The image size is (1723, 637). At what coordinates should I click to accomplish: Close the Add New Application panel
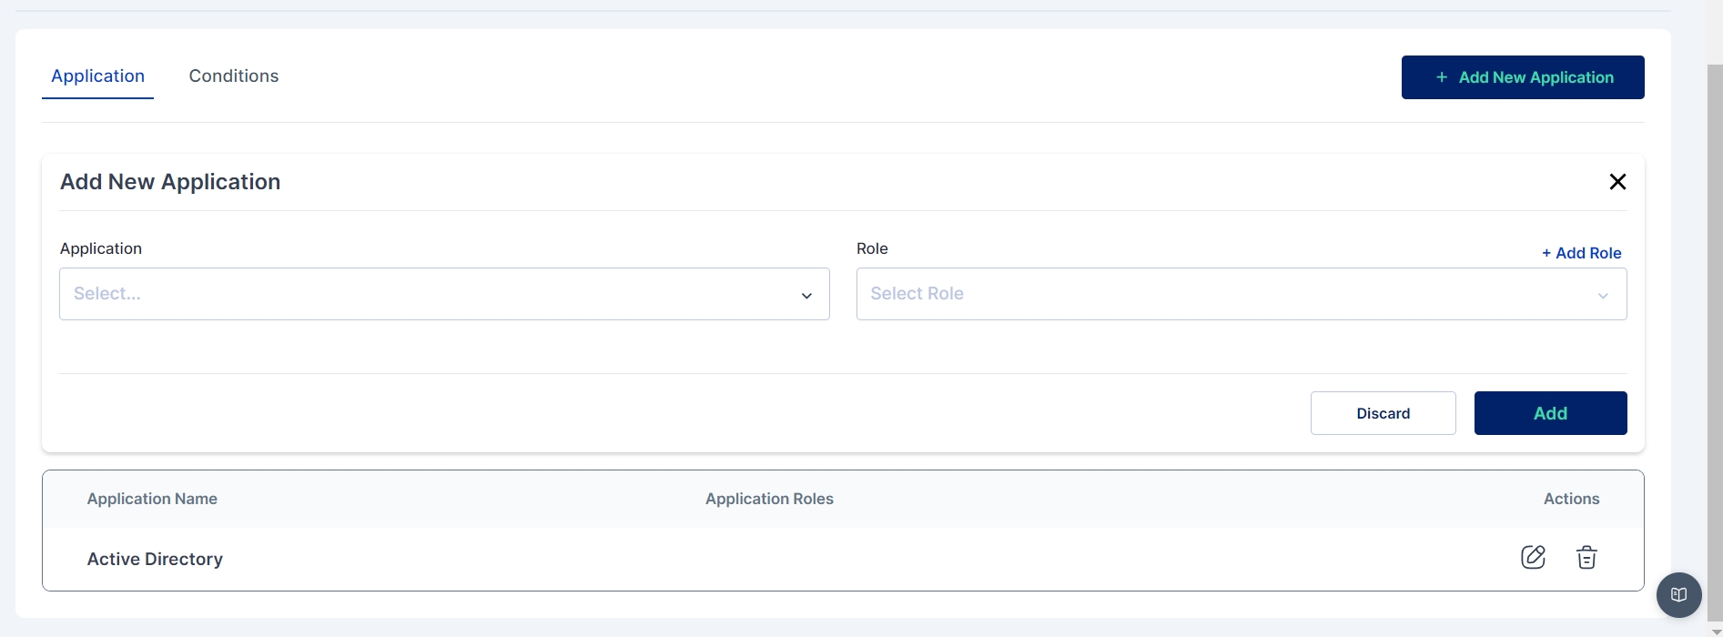click(x=1617, y=182)
